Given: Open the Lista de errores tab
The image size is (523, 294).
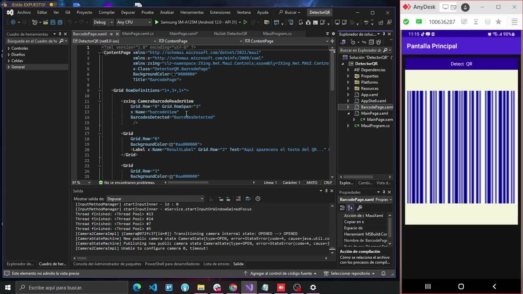Looking at the screenshot, I should click(x=217, y=264).
